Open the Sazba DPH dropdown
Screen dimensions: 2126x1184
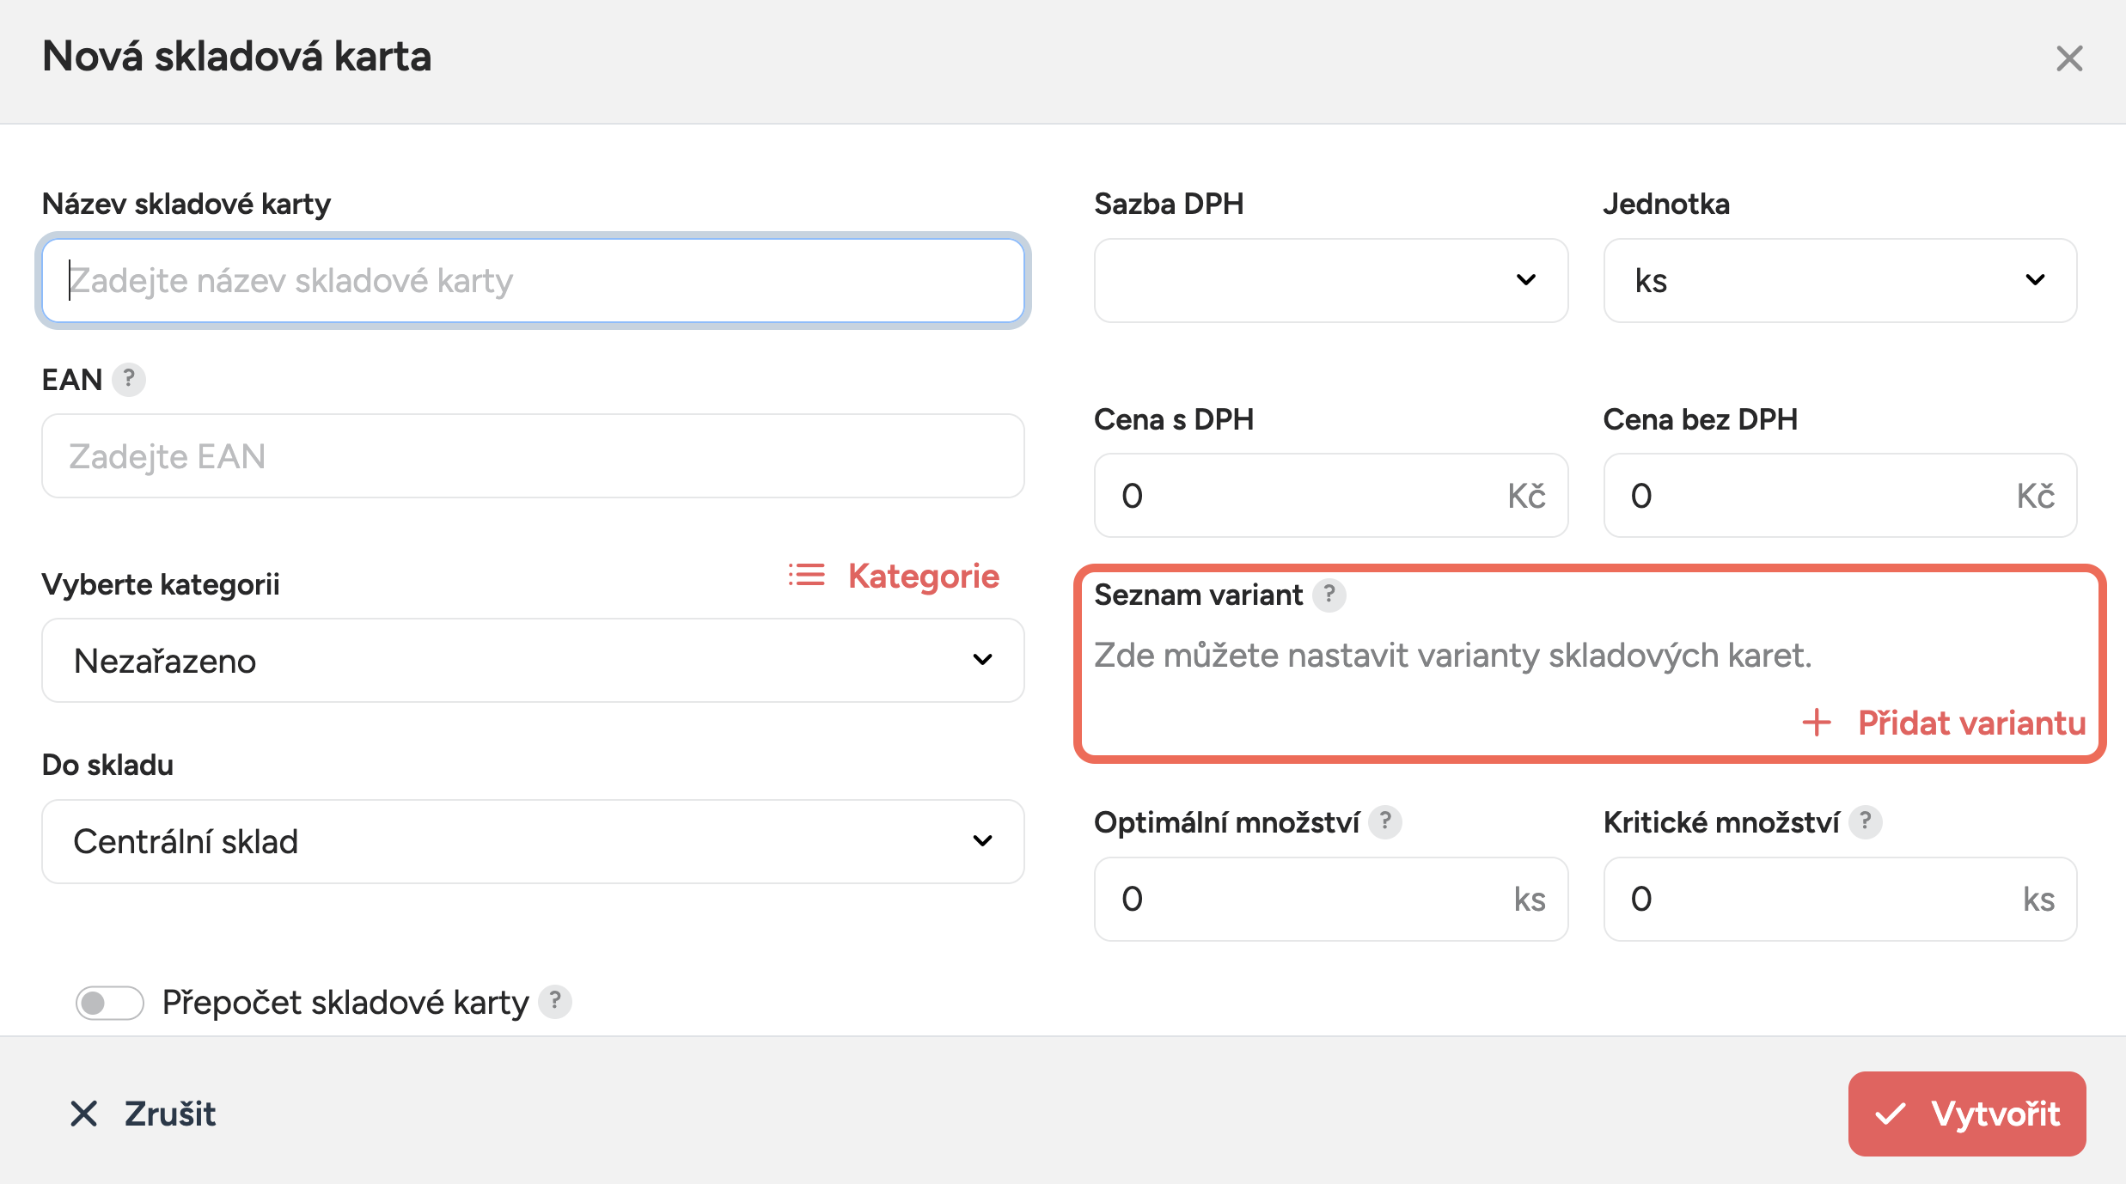click(x=1330, y=280)
